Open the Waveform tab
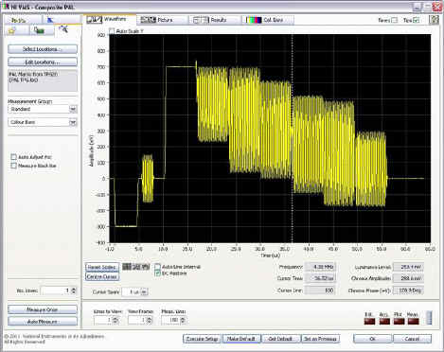 (109, 20)
